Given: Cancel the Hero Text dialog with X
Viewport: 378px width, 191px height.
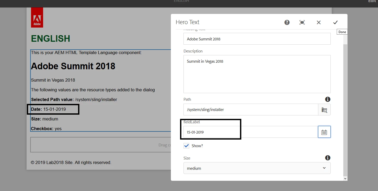Looking at the screenshot, I should (319, 22).
